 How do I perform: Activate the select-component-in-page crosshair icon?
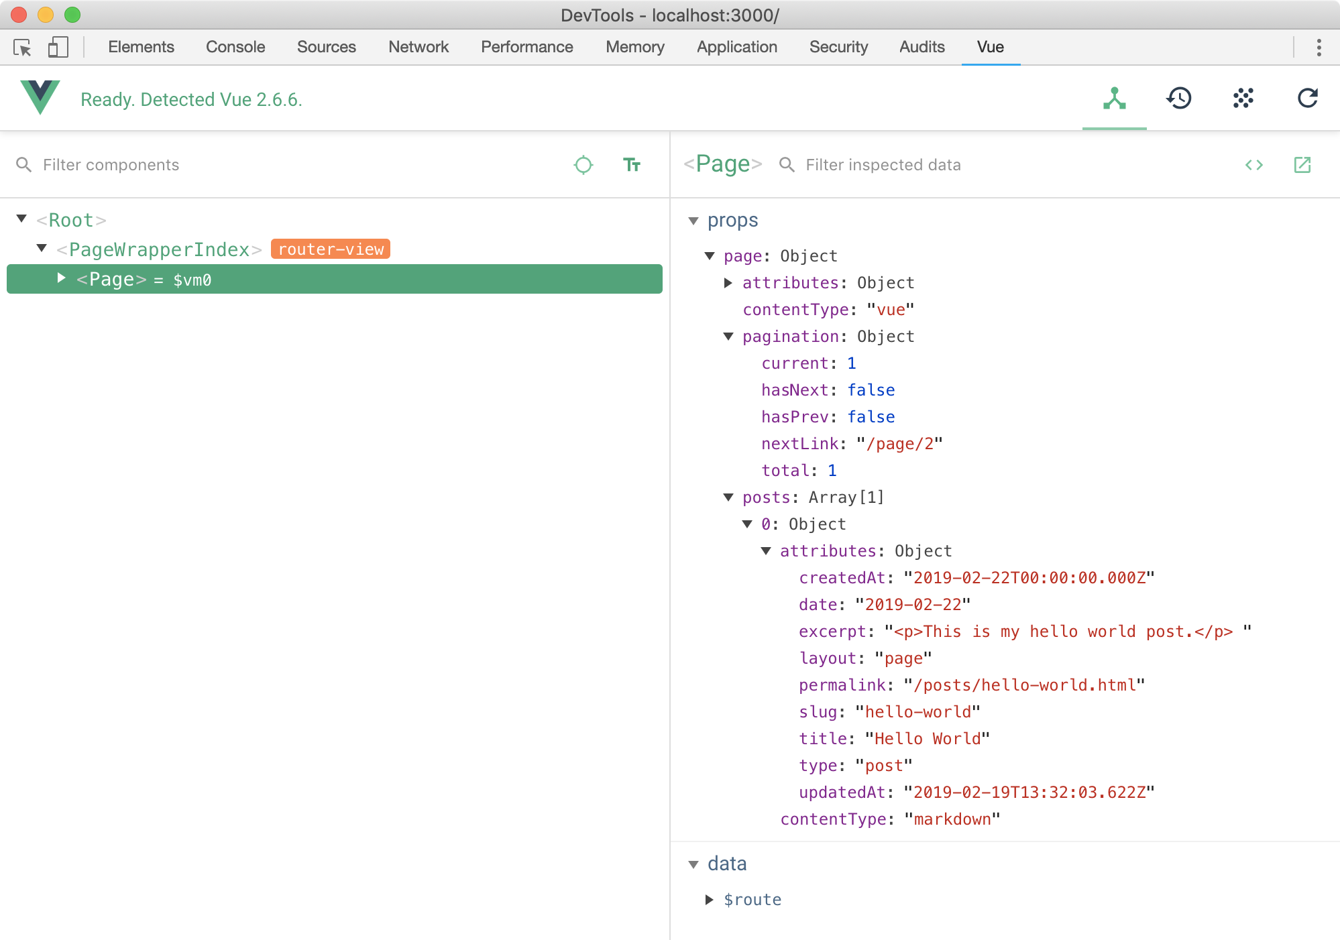[x=583, y=165]
